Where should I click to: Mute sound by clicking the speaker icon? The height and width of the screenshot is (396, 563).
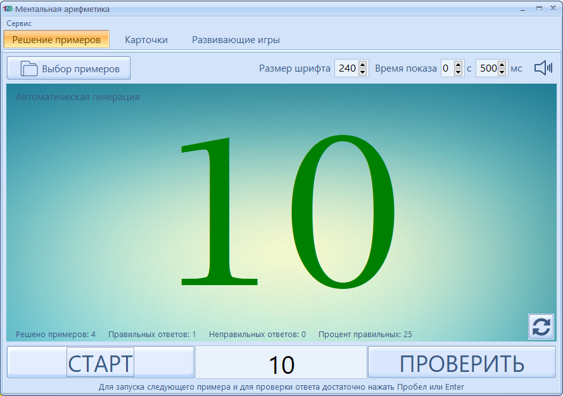(x=543, y=68)
